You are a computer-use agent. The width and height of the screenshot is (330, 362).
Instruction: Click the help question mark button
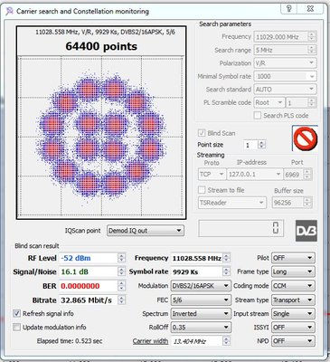pos(288,9)
